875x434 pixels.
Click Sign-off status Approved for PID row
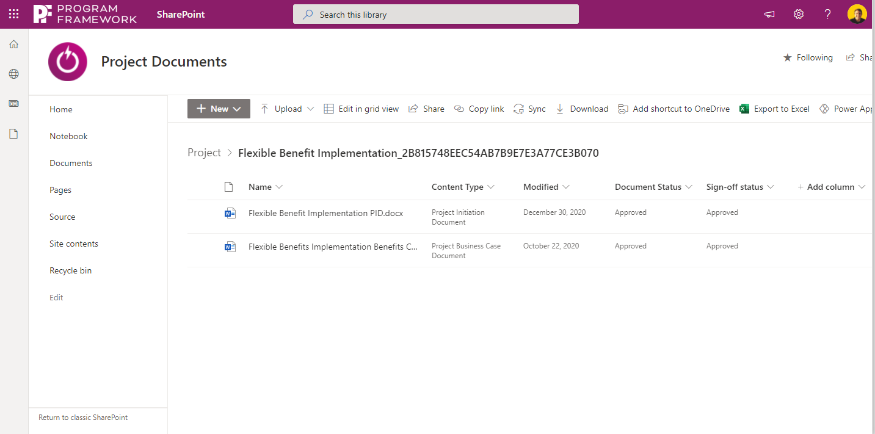click(x=722, y=212)
